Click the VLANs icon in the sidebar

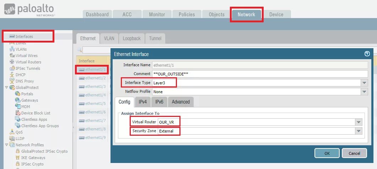[x=12, y=49]
